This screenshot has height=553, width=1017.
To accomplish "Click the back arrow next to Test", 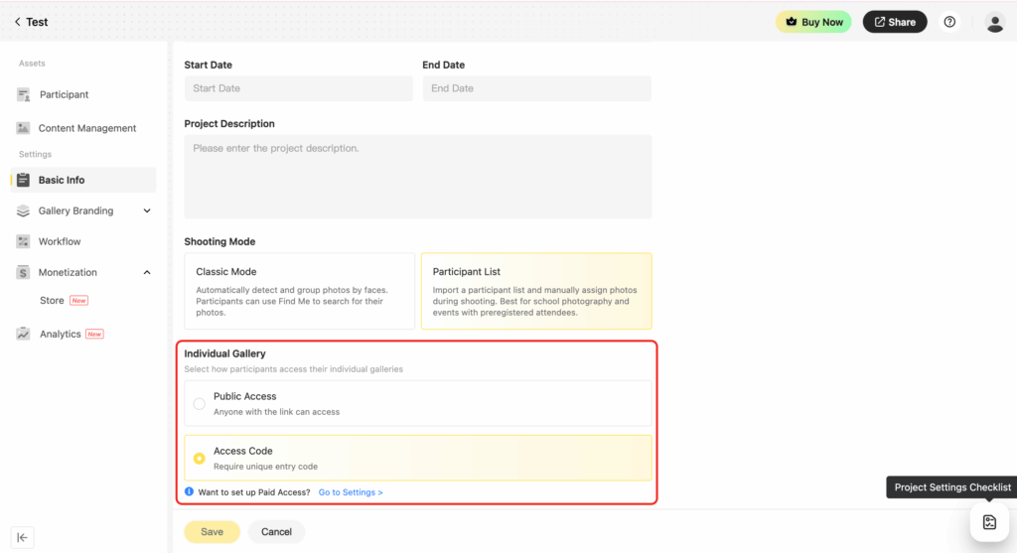I will point(17,22).
